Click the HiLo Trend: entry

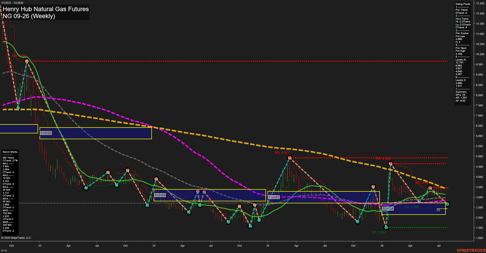click(462, 19)
